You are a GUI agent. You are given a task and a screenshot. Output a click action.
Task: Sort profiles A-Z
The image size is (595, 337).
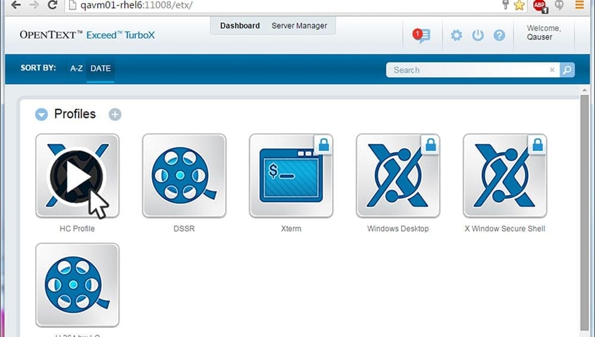tap(76, 68)
